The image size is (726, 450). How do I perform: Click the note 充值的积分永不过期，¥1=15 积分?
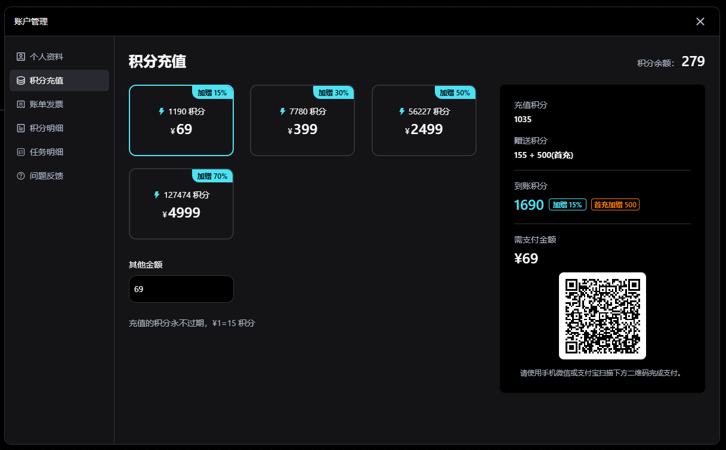pyautogui.click(x=192, y=323)
